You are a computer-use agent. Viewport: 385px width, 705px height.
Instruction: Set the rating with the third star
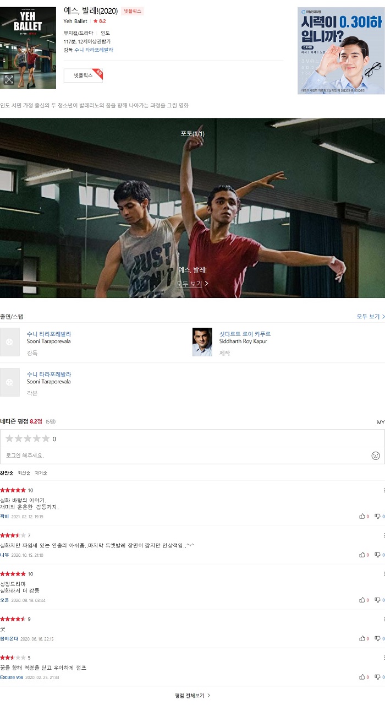[28, 438]
